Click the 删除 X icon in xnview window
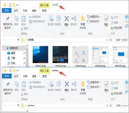Image resolution: width=129 pixels, height=113 pixels. point(67,84)
